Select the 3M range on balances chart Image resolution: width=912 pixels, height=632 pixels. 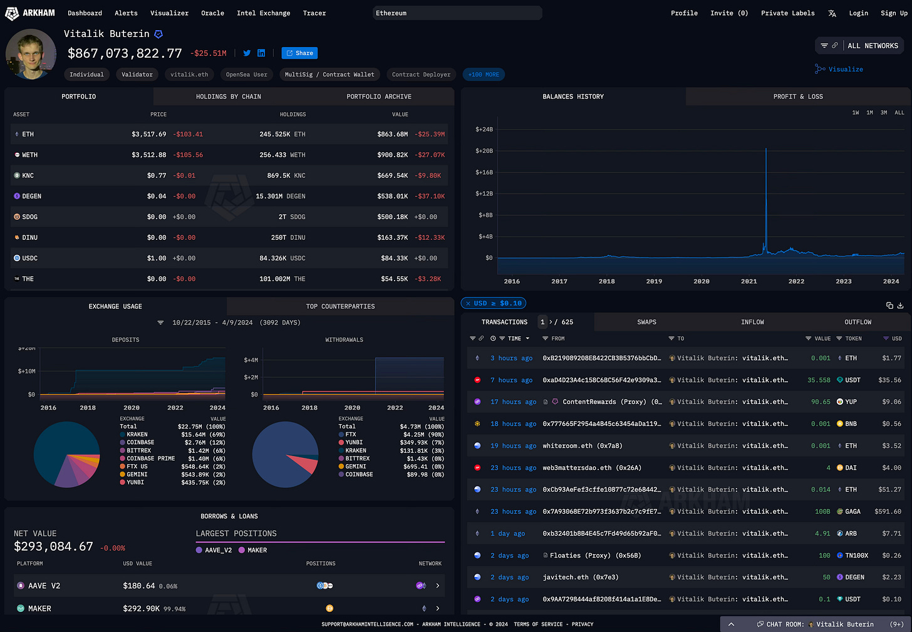pyautogui.click(x=884, y=113)
